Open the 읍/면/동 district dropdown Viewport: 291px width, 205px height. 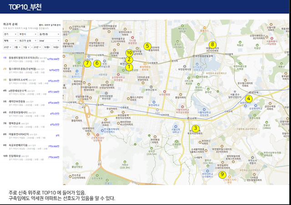(50, 34)
